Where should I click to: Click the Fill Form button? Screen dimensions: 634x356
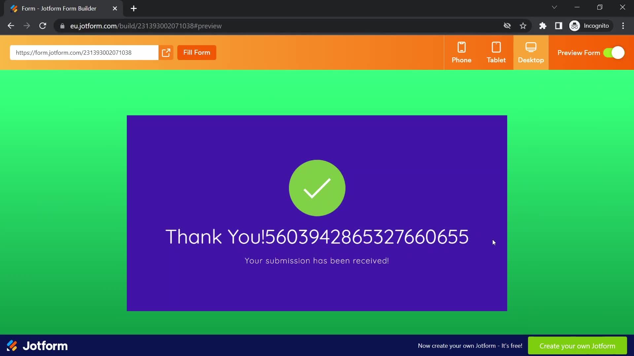point(197,53)
